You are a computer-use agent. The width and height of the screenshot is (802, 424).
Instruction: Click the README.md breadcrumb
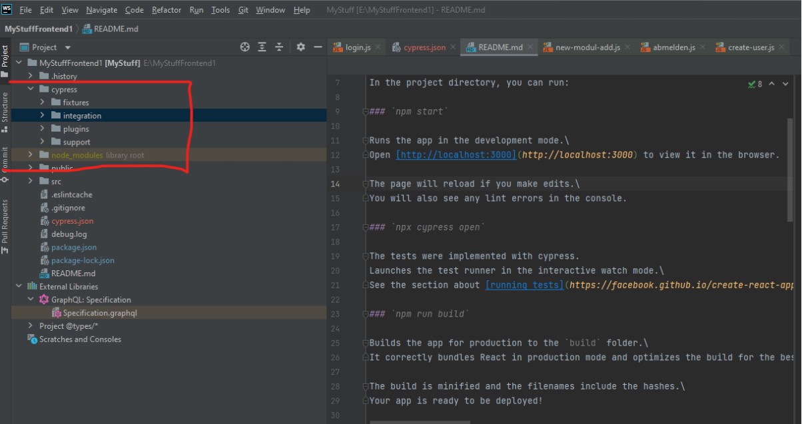point(110,29)
